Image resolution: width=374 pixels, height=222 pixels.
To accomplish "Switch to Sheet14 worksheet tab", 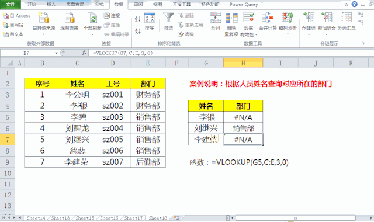I will point(36,218).
